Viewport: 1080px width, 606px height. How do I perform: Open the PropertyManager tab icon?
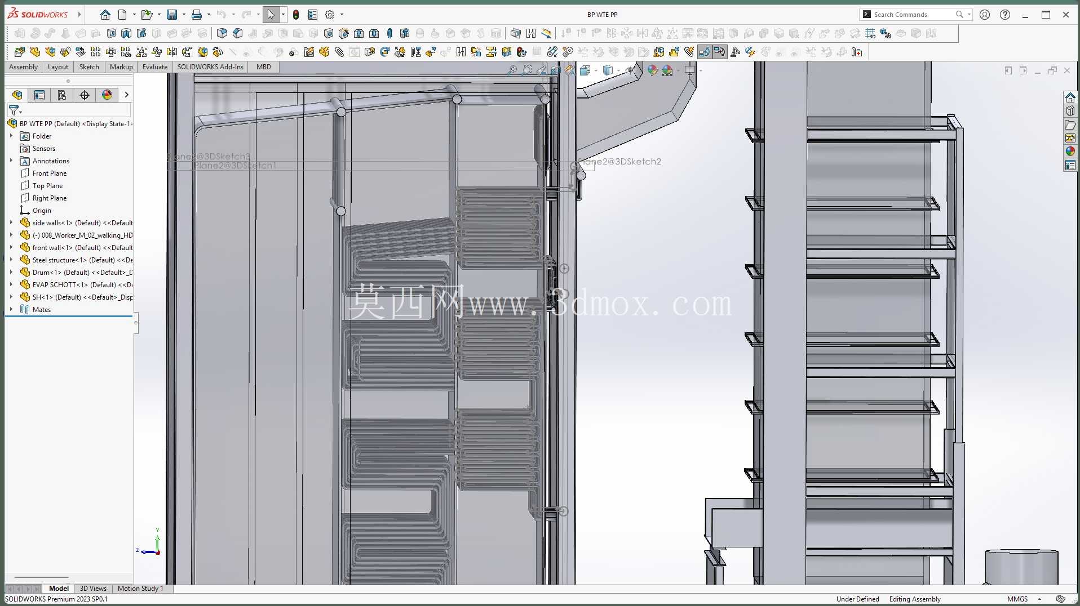click(x=39, y=95)
